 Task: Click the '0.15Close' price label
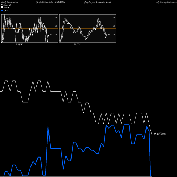(x=160, y=133)
